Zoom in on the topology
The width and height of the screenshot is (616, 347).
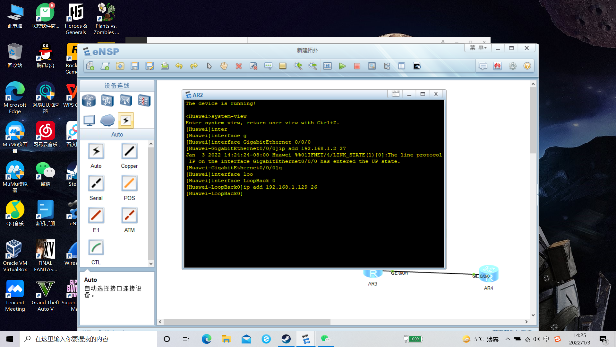(x=298, y=66)
